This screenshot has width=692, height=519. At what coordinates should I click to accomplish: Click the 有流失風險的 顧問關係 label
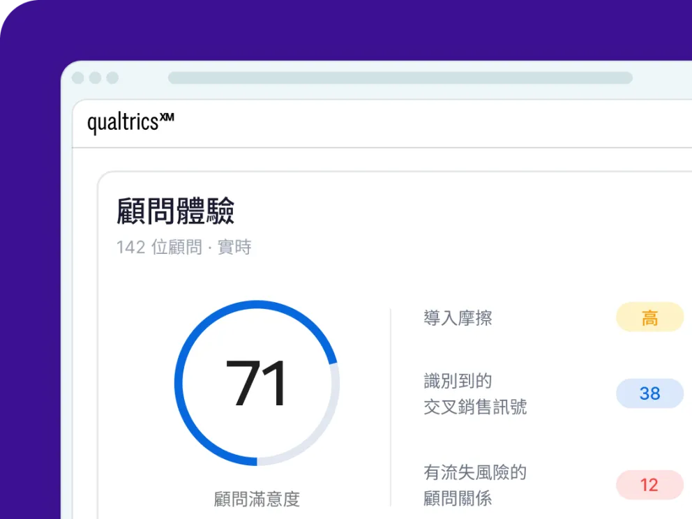pos(475,485)
